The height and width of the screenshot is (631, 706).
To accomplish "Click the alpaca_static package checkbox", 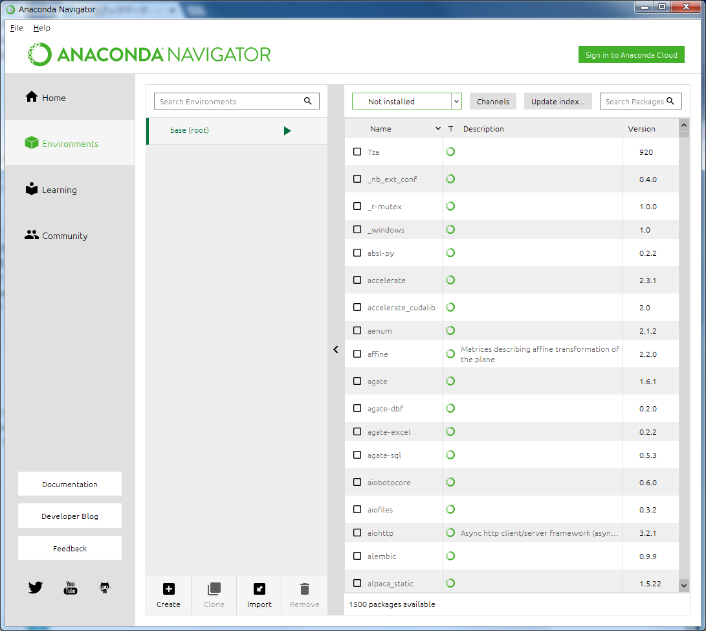I will [x=357, y=583].
